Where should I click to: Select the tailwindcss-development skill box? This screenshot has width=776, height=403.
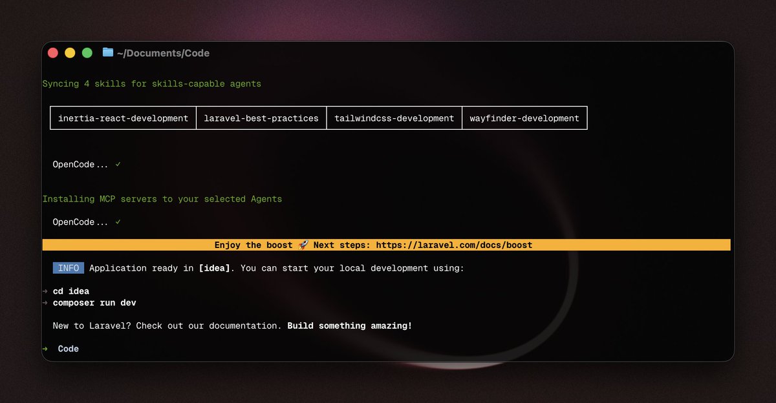point(394,118)
